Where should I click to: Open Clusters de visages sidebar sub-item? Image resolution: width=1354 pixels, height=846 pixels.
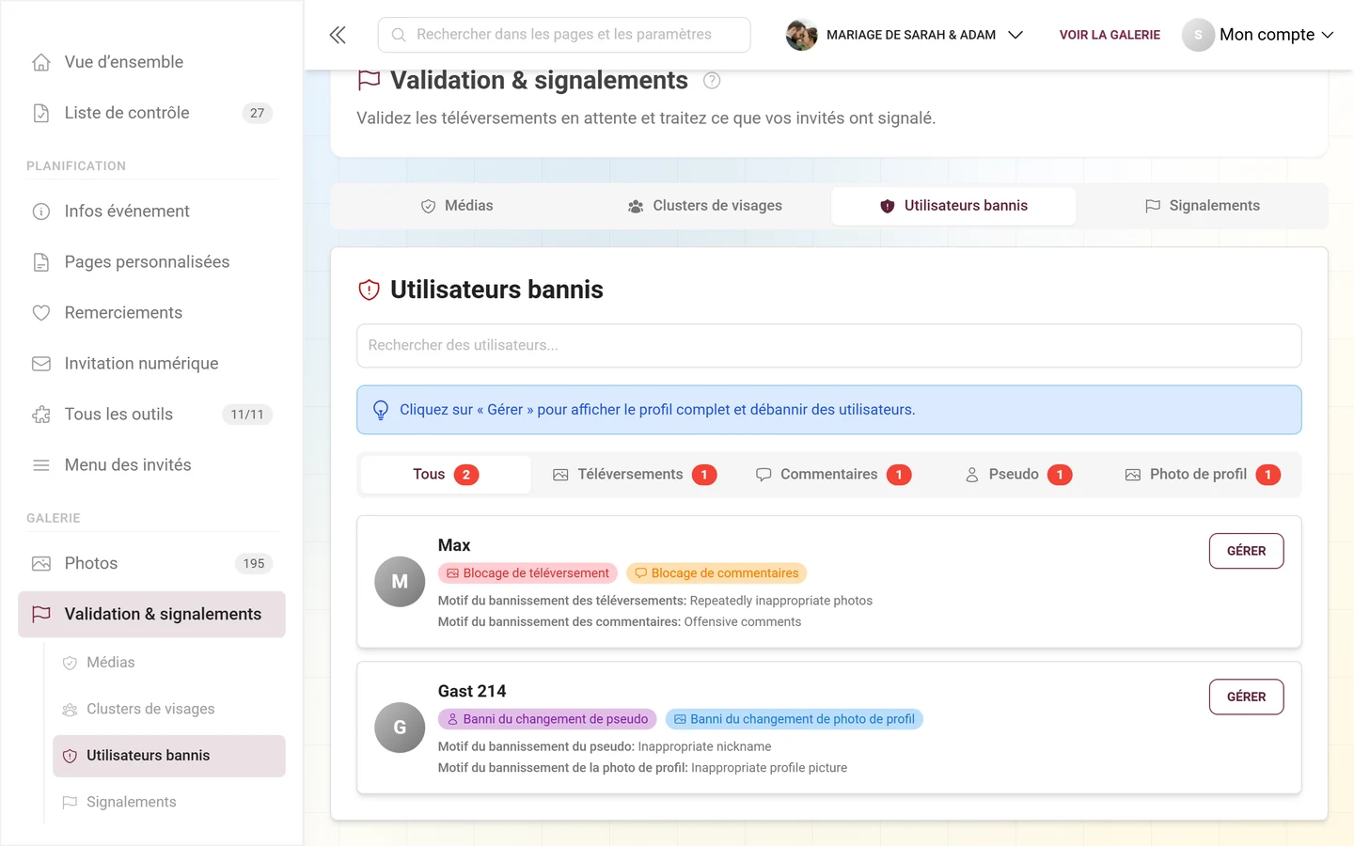(169, 710)
